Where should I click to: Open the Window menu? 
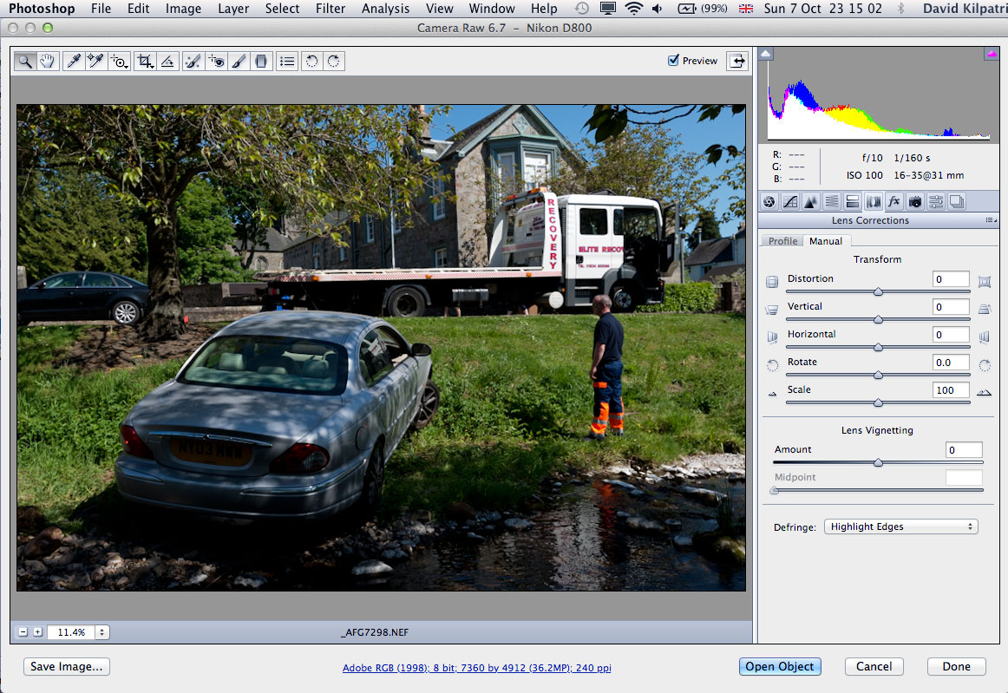492,9
